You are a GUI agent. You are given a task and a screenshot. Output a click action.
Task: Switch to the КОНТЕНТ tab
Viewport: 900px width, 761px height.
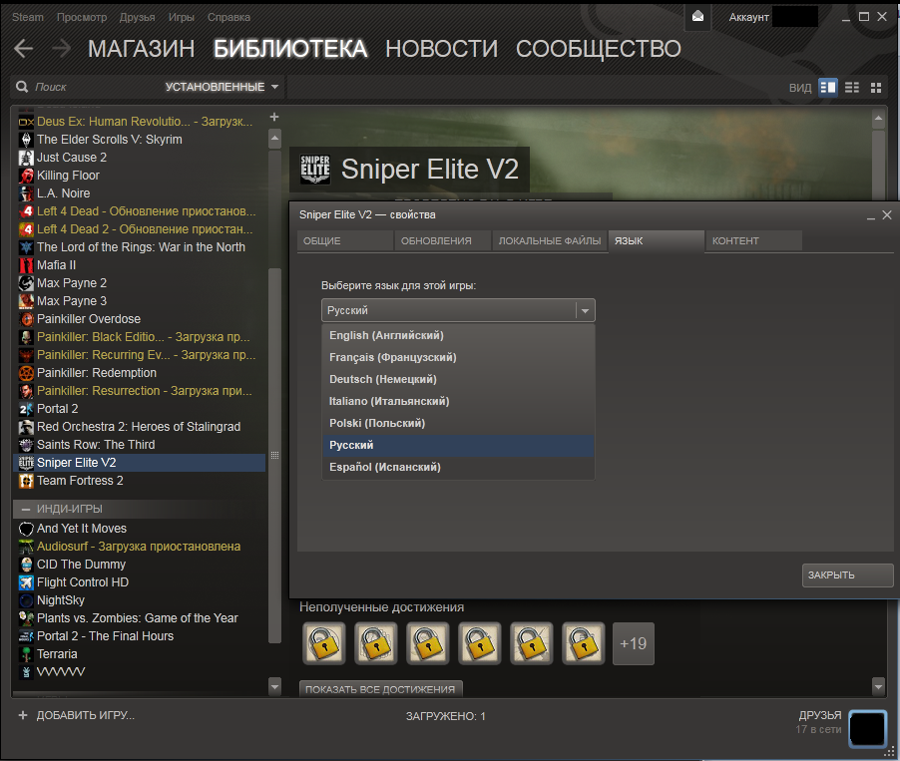753,241
